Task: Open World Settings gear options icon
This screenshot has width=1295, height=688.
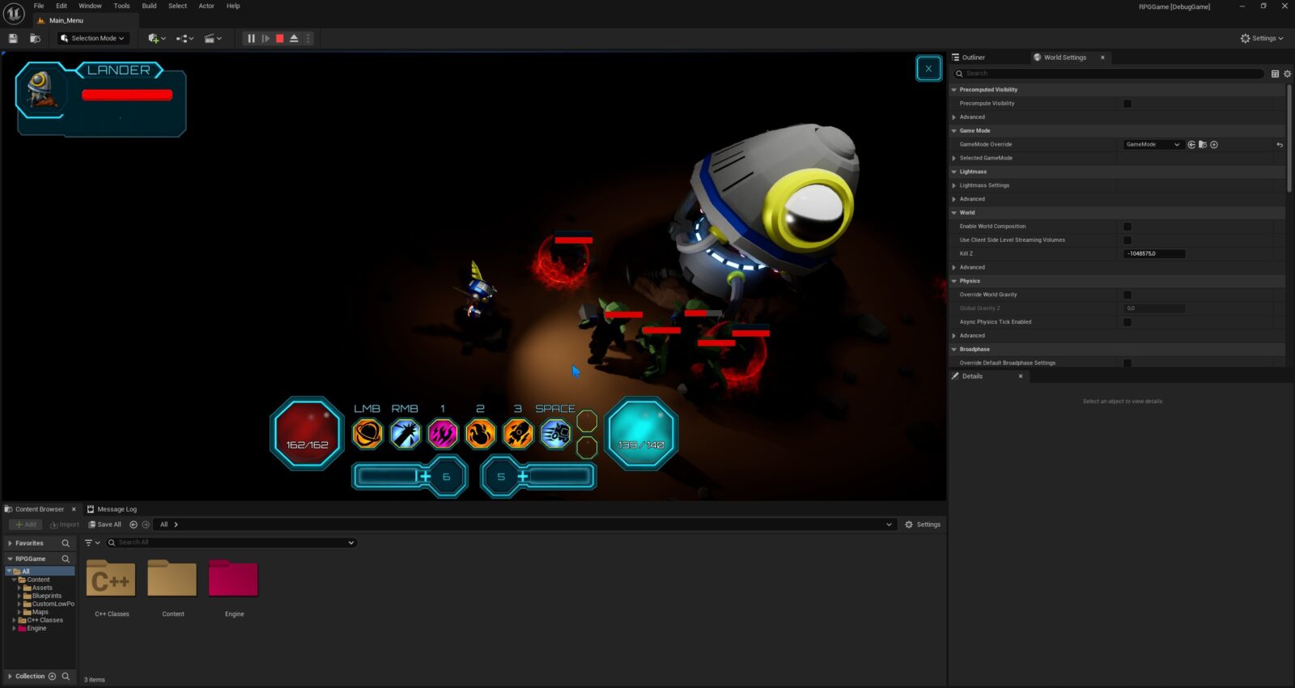Action: pyautogui.click(x=1287, y=74)
